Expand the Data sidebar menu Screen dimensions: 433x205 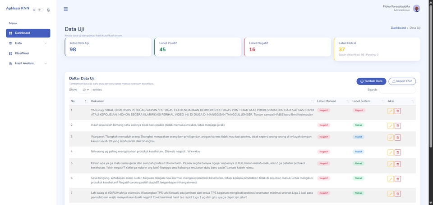click(28, 43)
